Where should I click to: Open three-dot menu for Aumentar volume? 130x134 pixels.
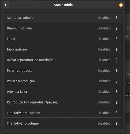pos(116,18)
